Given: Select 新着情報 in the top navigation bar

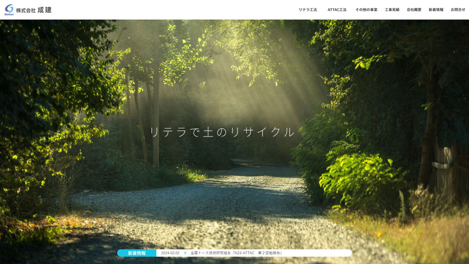Looking at the screenshot, I should [x=436, y=10].
